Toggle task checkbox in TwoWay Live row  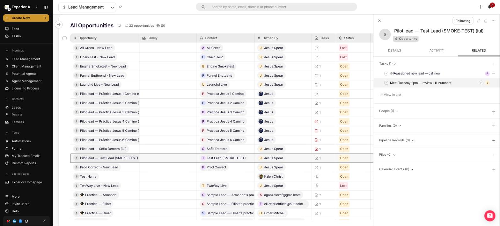[317, 186]
